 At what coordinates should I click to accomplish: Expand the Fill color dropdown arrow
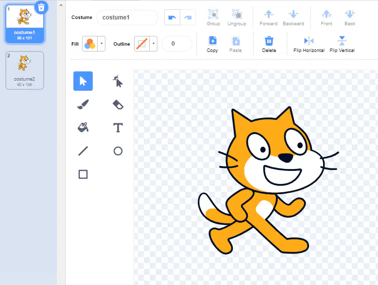coord(102,44)
